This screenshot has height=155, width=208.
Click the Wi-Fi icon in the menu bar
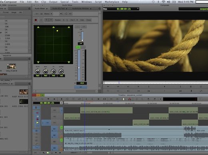coord(163,2)
